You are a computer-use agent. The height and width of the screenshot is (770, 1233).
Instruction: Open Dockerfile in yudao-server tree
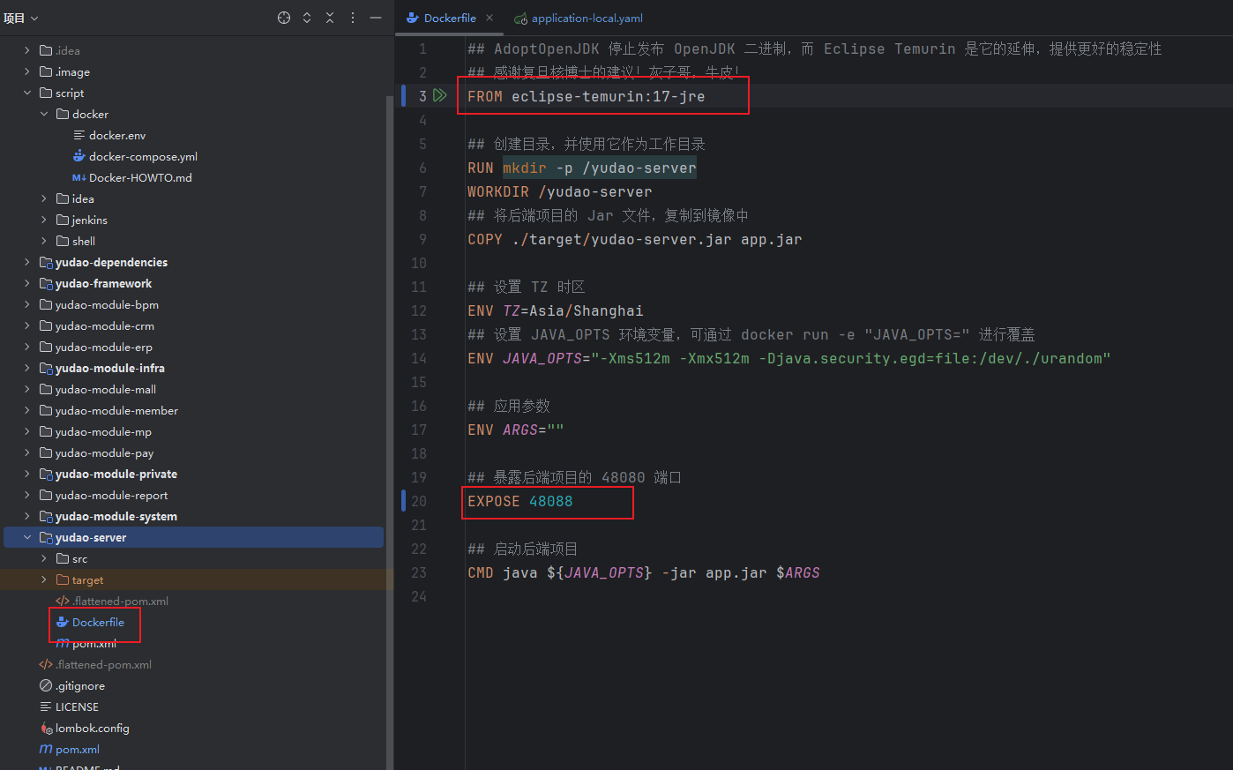tap(98, 622)
